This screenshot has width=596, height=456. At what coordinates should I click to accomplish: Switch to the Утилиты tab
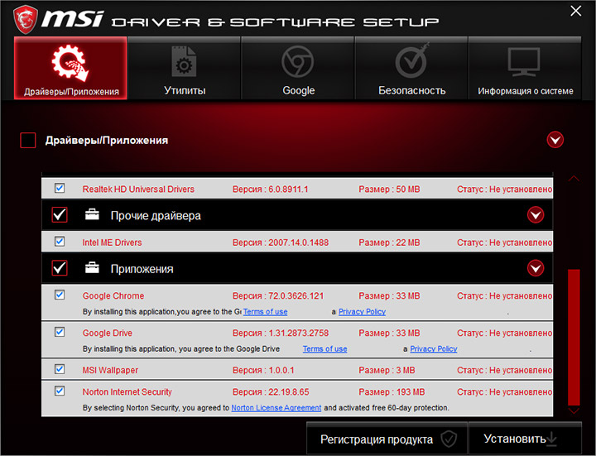point(184,68)
